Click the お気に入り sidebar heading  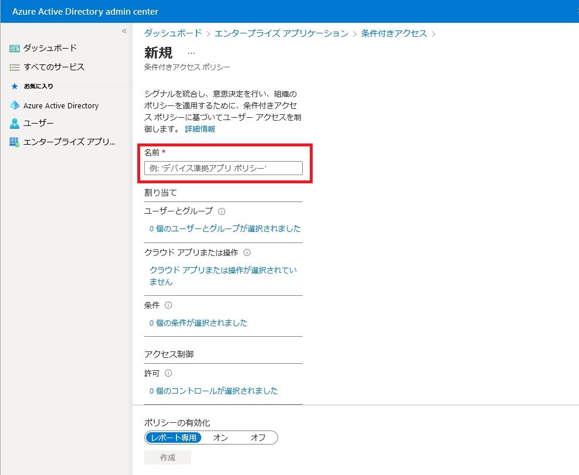[38, 86]
